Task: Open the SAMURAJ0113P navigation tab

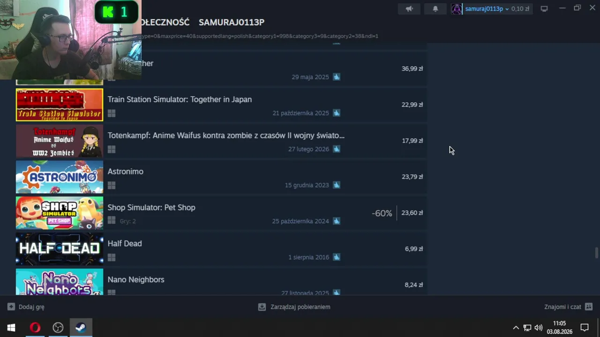Action: (x=232, y=22)
